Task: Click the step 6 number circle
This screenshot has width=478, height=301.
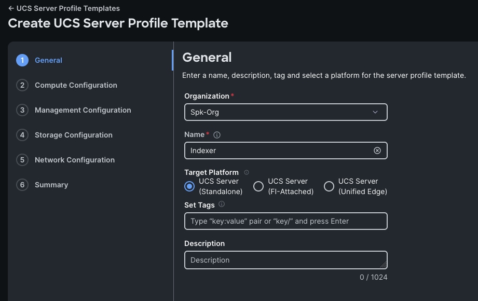Action: 22,185
